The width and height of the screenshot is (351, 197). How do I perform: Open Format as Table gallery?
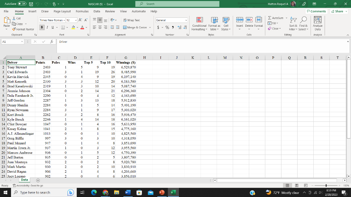coord(214,24)
